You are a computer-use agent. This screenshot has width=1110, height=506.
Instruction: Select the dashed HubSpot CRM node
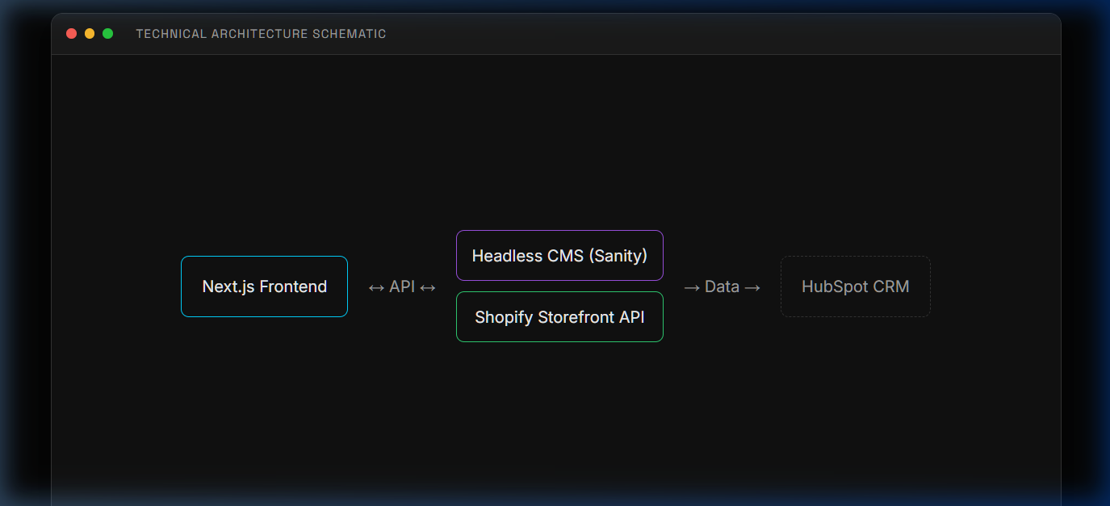click(x=856, y=286)
